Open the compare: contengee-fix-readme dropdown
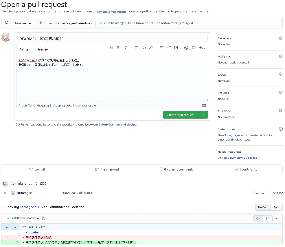This screenshot has height=247, width=285. pos(70,23)
